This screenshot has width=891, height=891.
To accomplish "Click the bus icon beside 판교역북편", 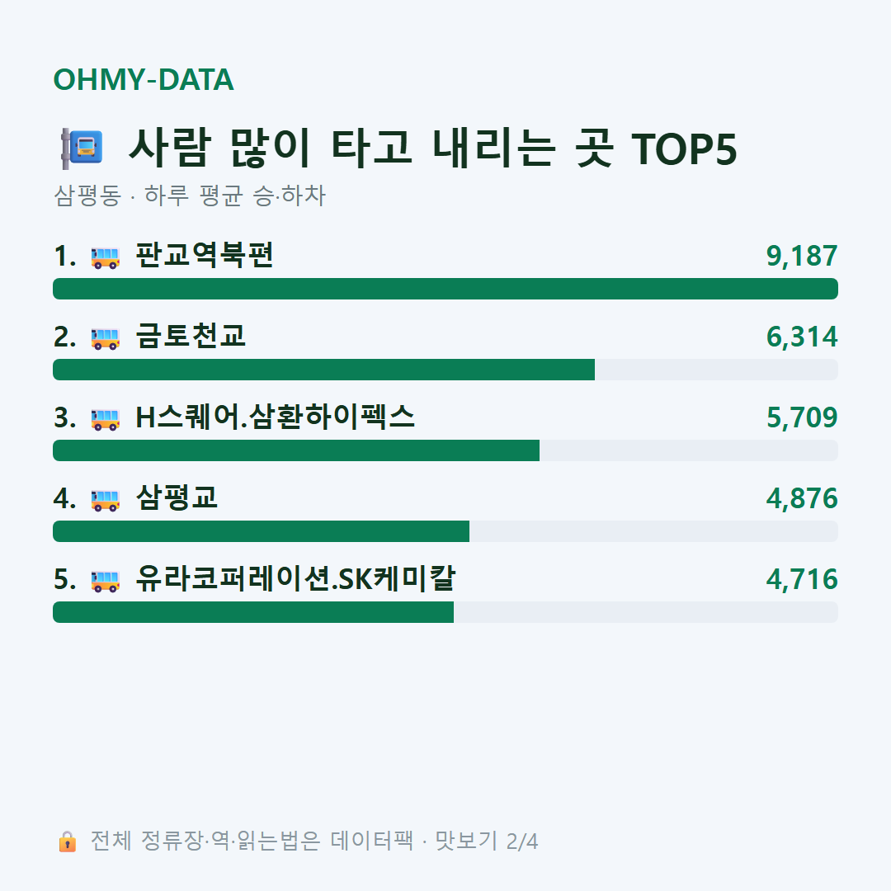I will 106,257.
